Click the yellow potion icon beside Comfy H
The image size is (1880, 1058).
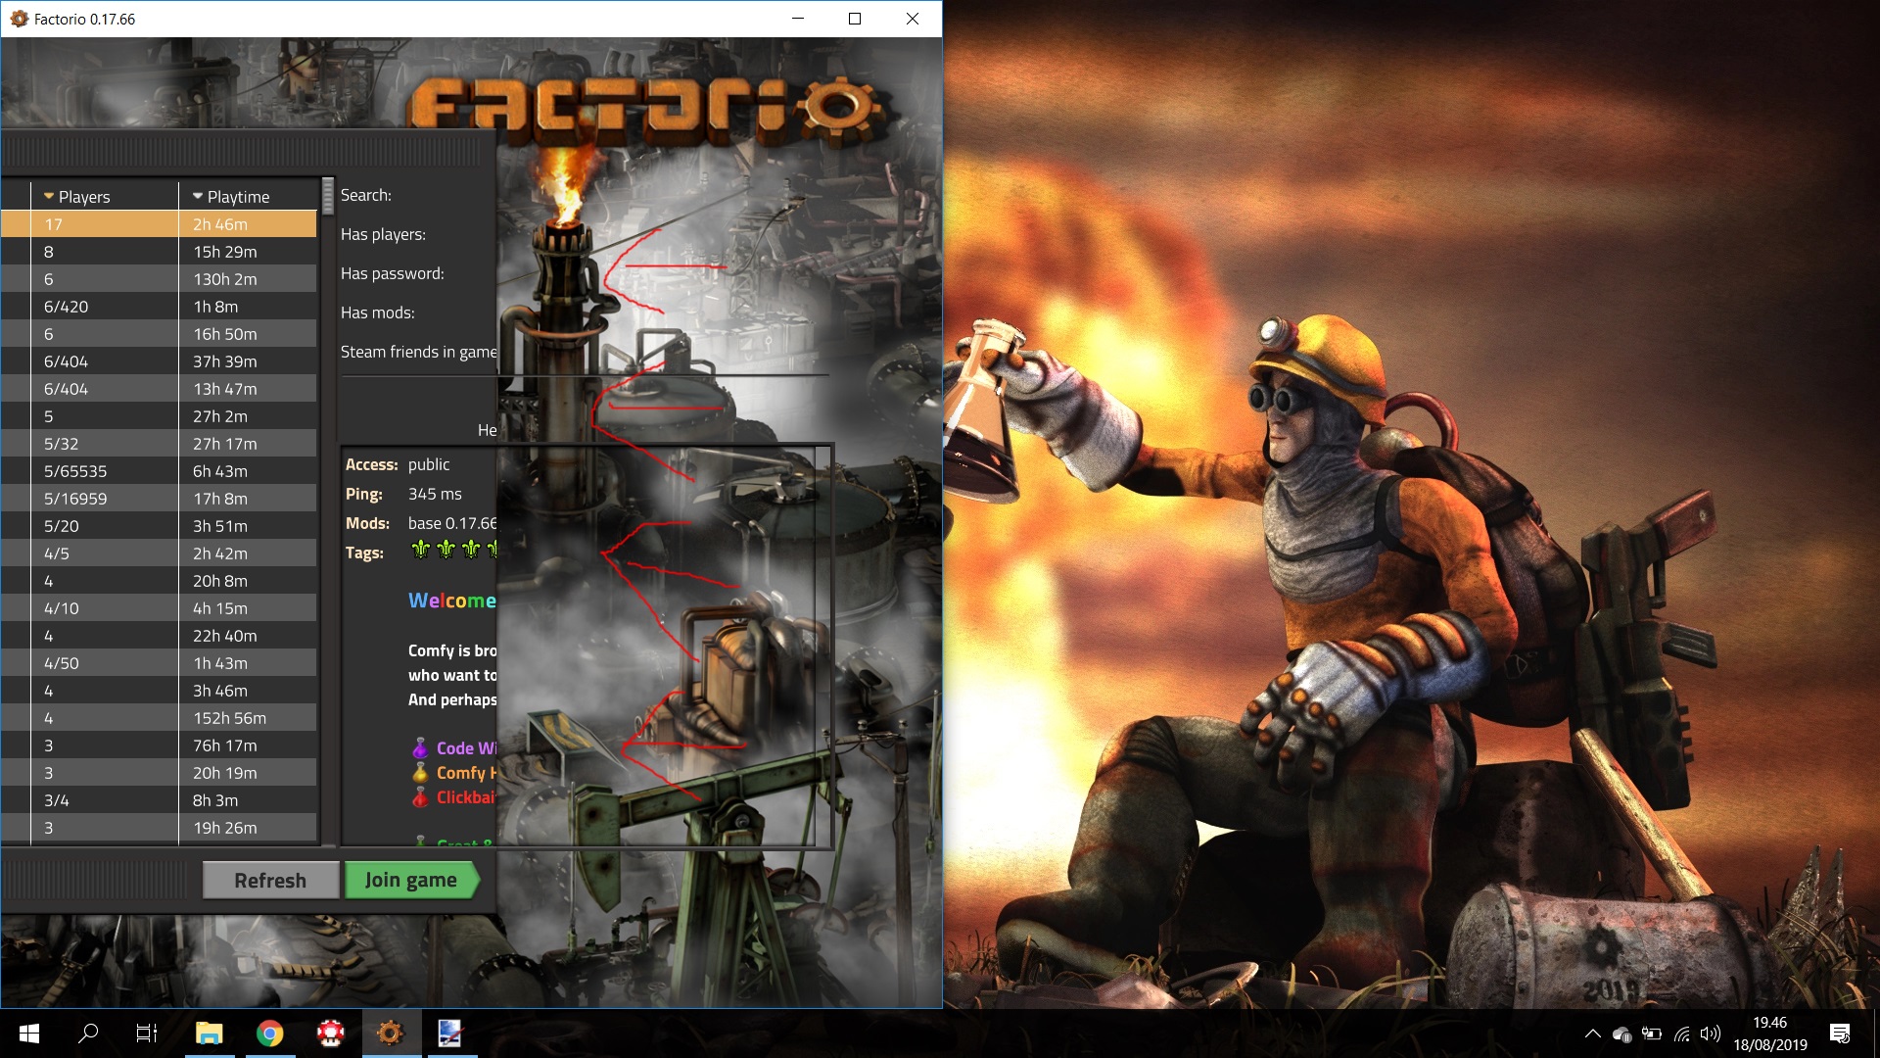(420, 773)
